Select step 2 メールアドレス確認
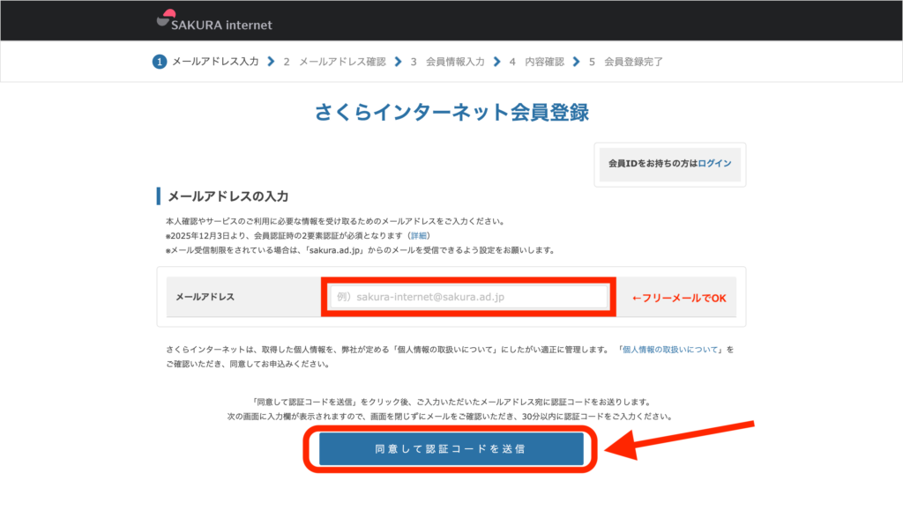 point(334,62)
